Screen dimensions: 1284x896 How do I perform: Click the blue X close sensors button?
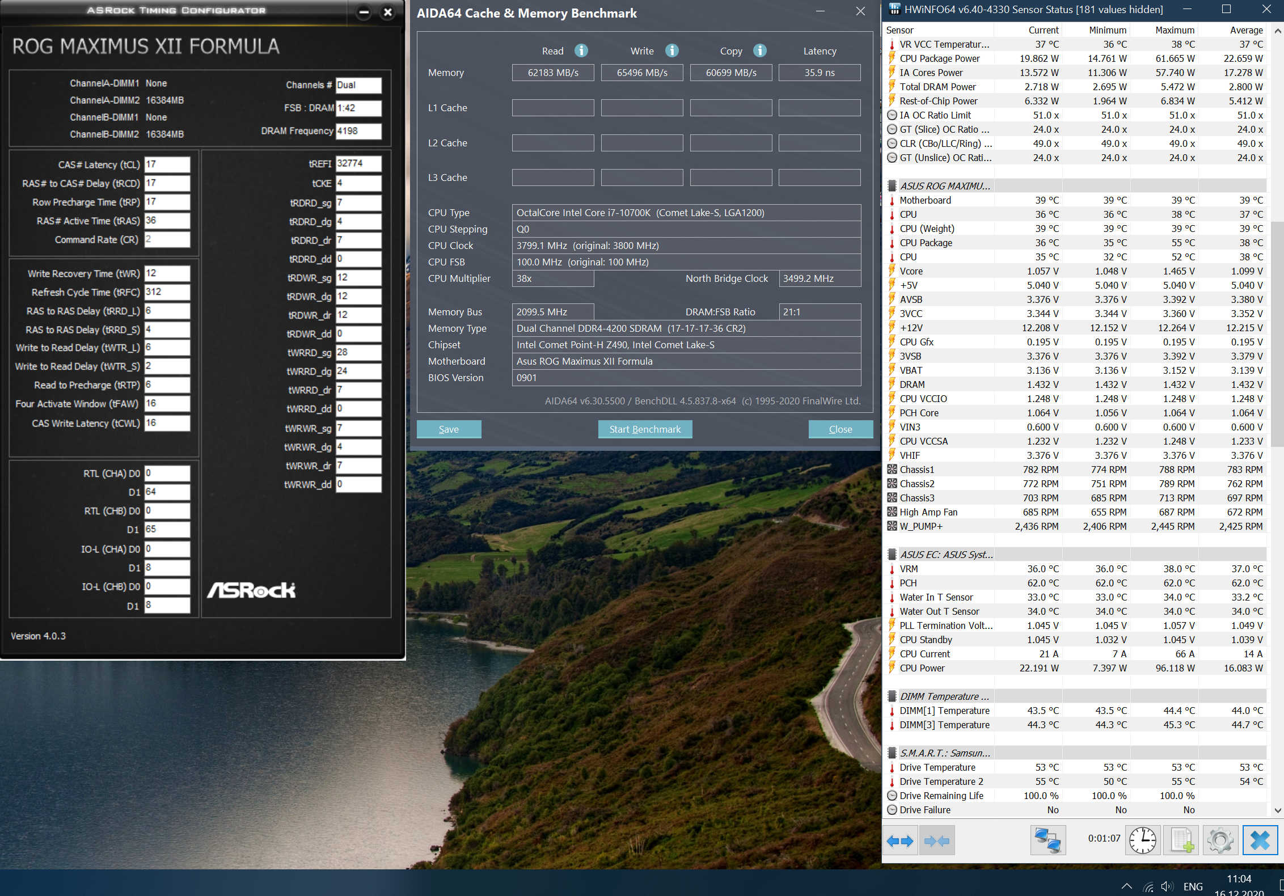pyautogui.click(x=1260, y=840)
